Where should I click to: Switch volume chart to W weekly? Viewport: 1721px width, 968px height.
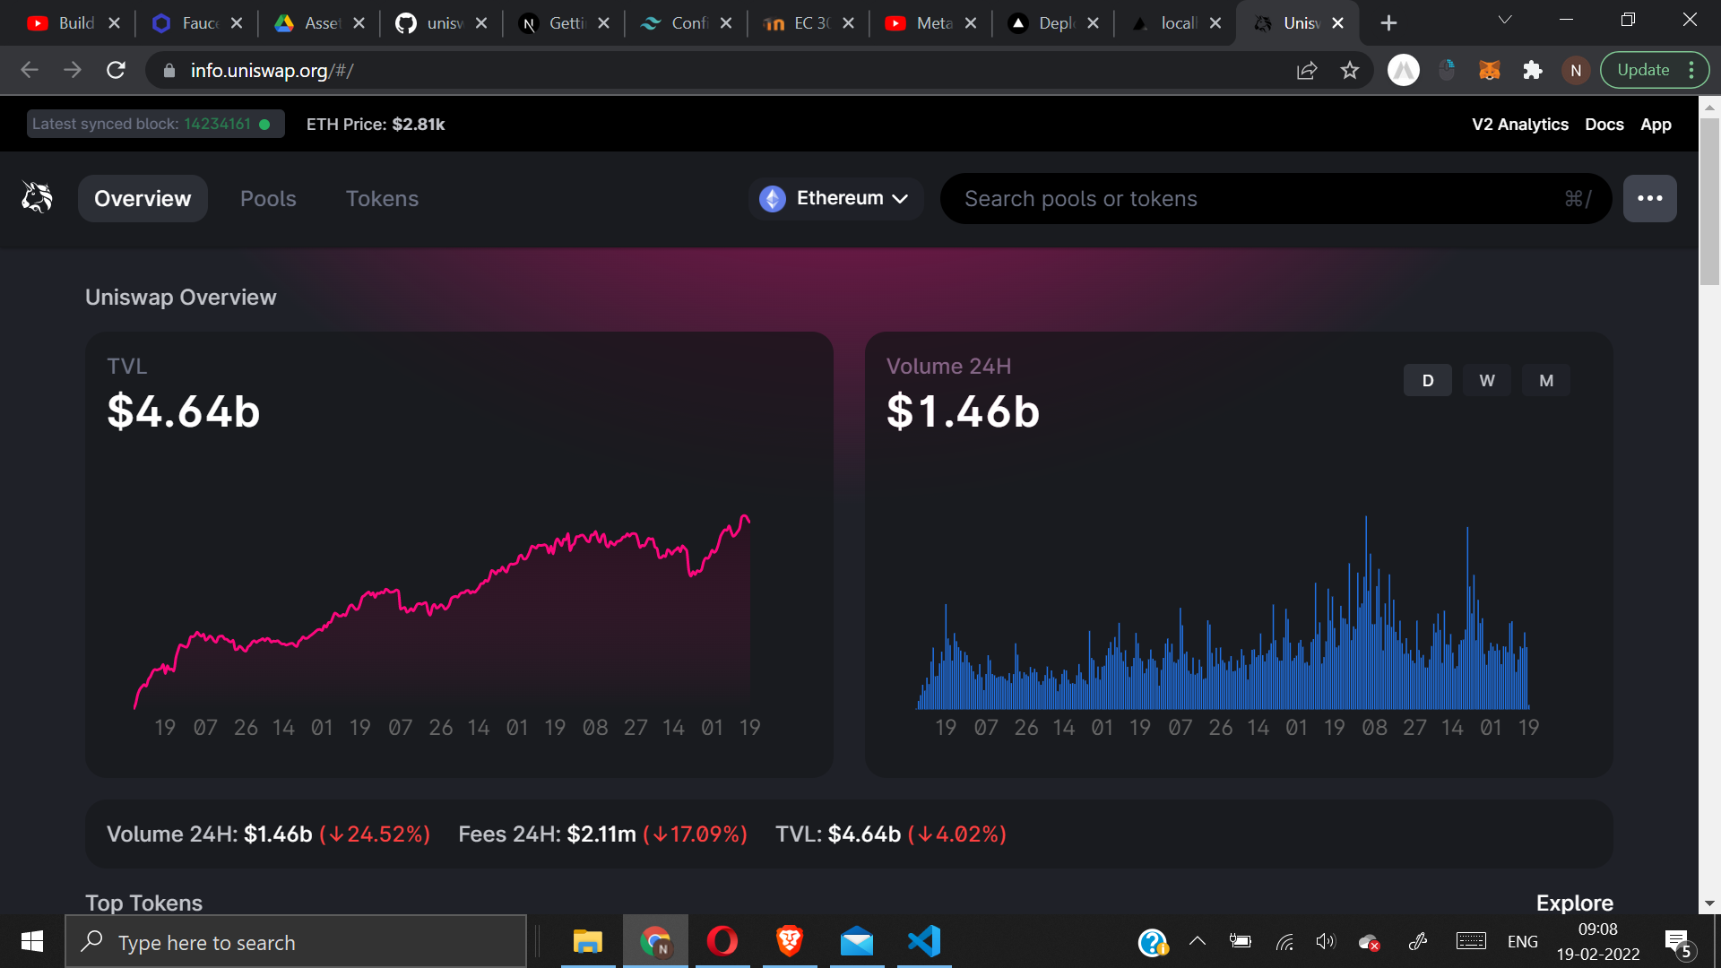click(x=1486, y=380)
